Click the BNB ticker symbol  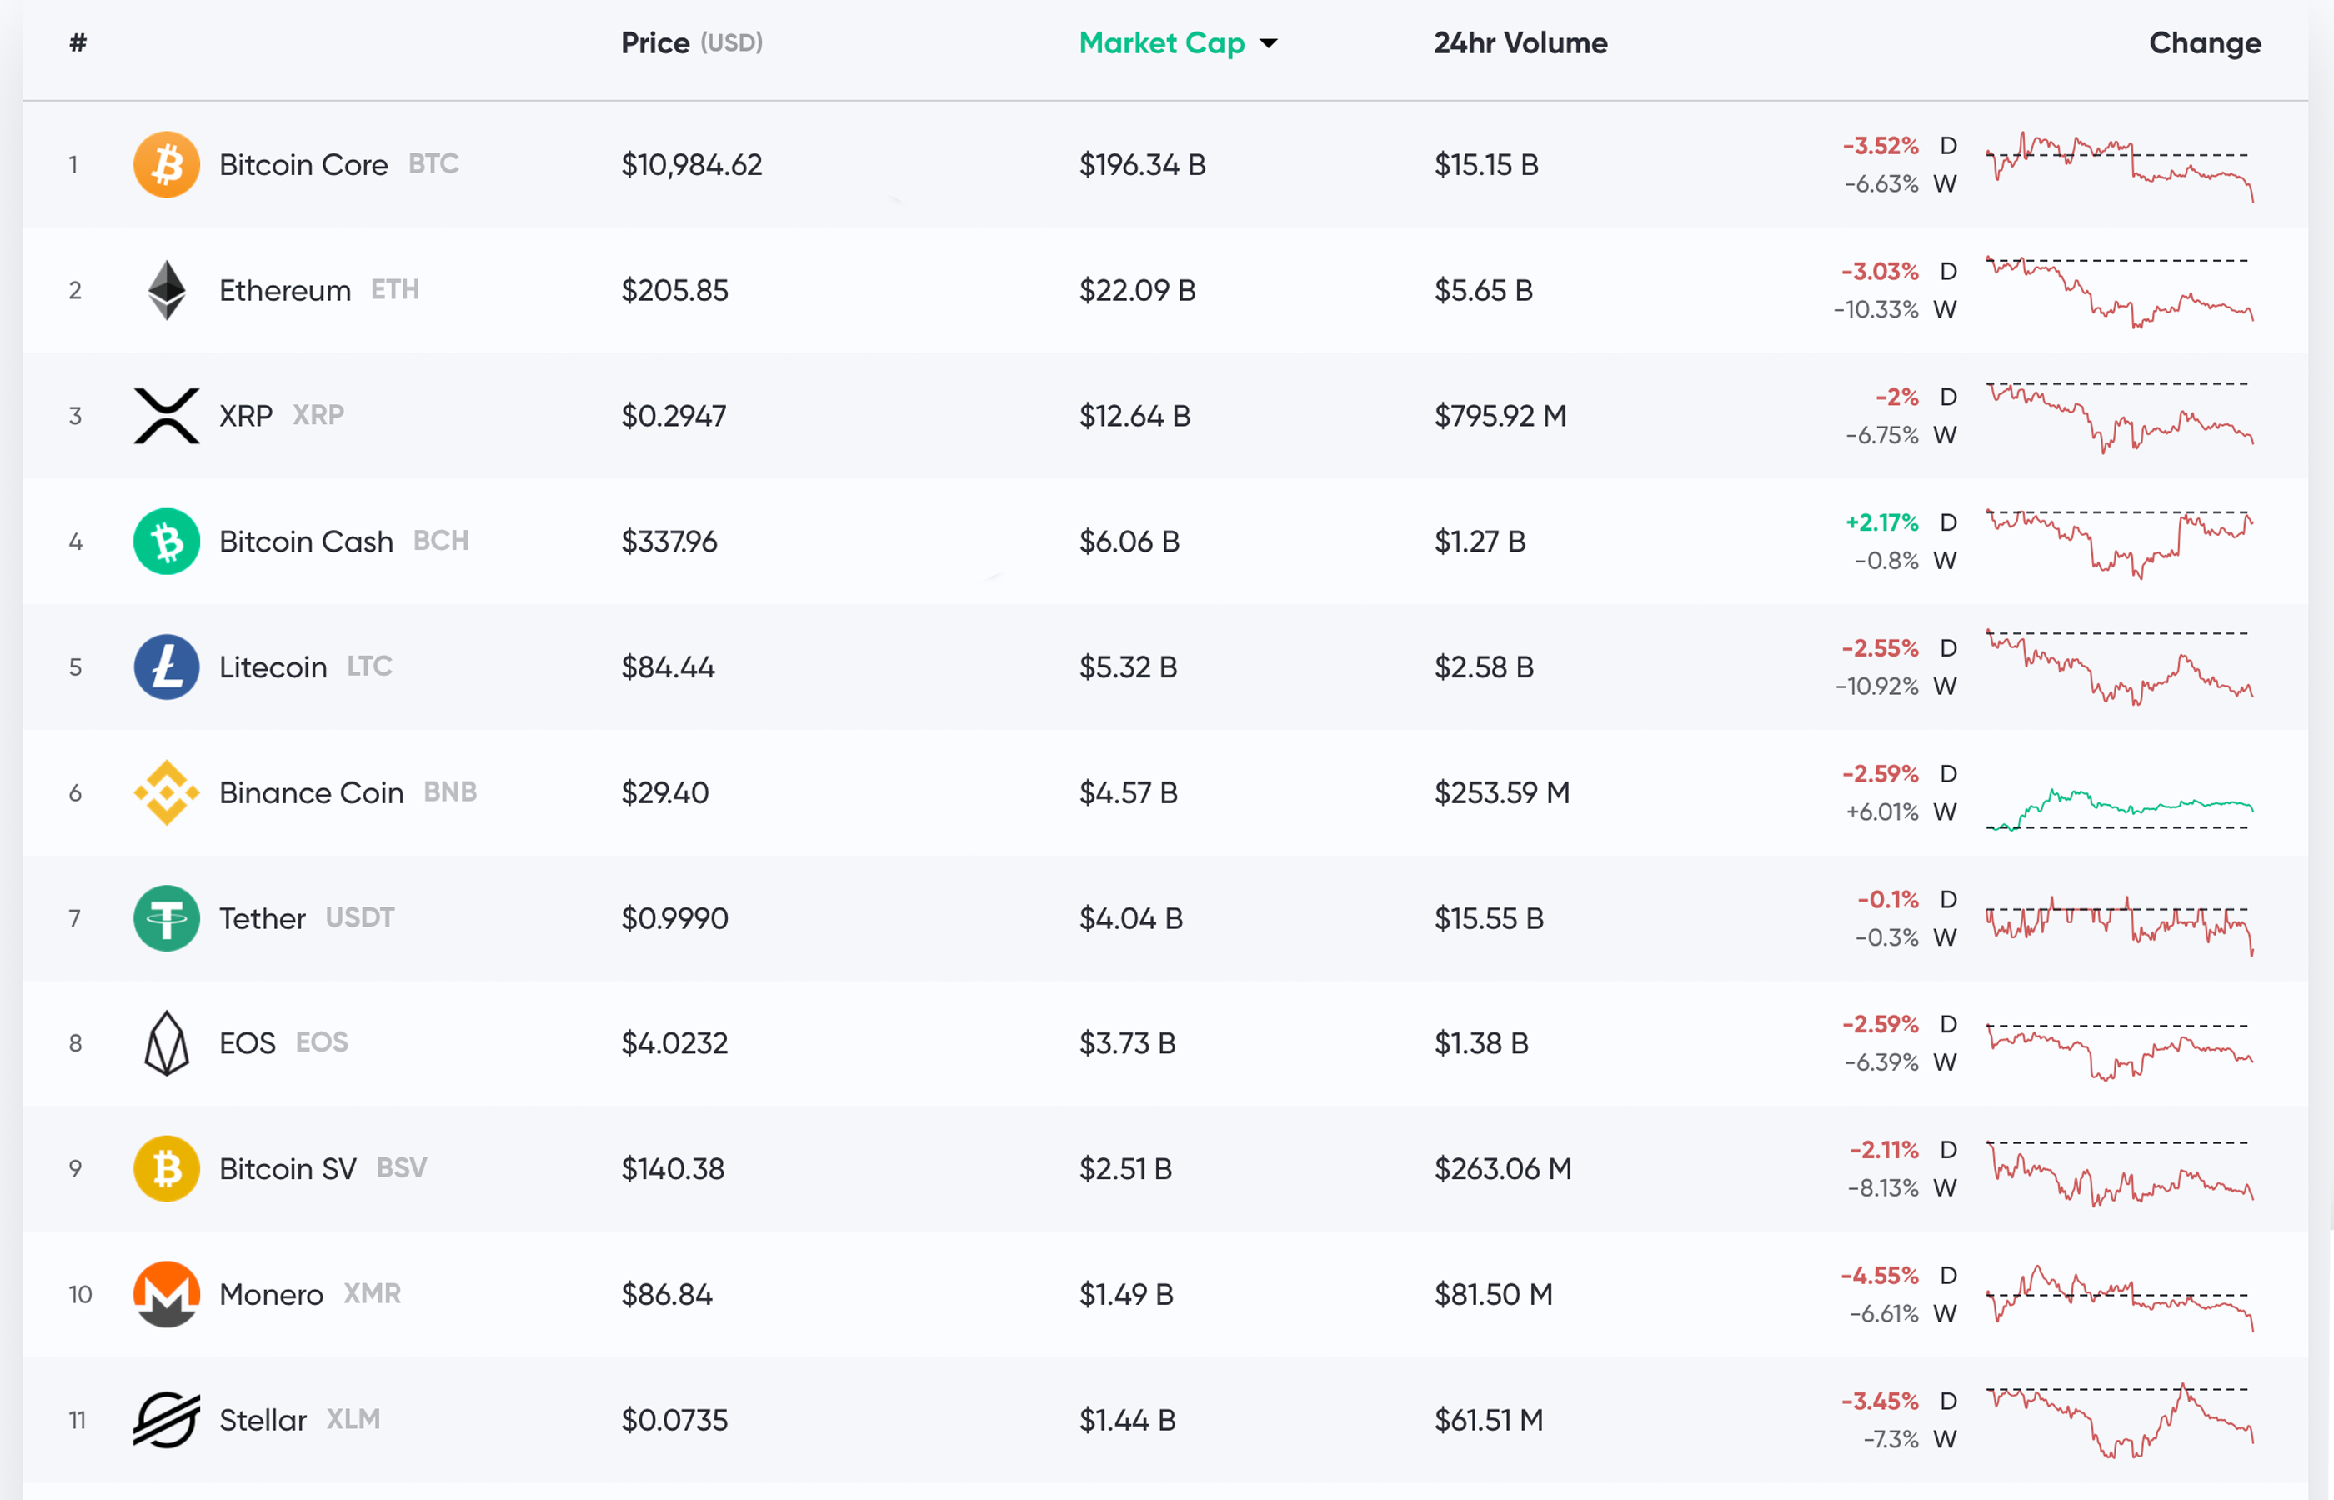coord(450,792)
